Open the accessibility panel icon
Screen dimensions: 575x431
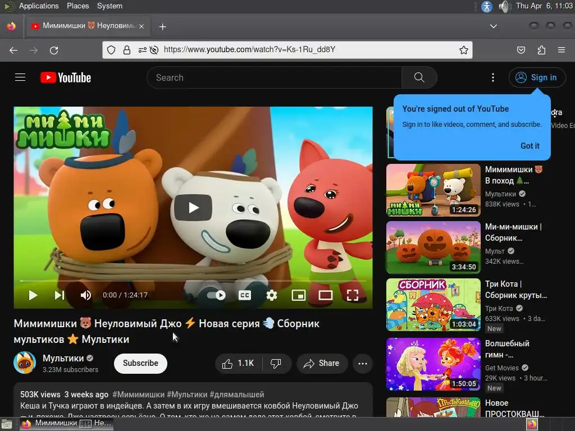pyautogui.click(x=487, y=6)
